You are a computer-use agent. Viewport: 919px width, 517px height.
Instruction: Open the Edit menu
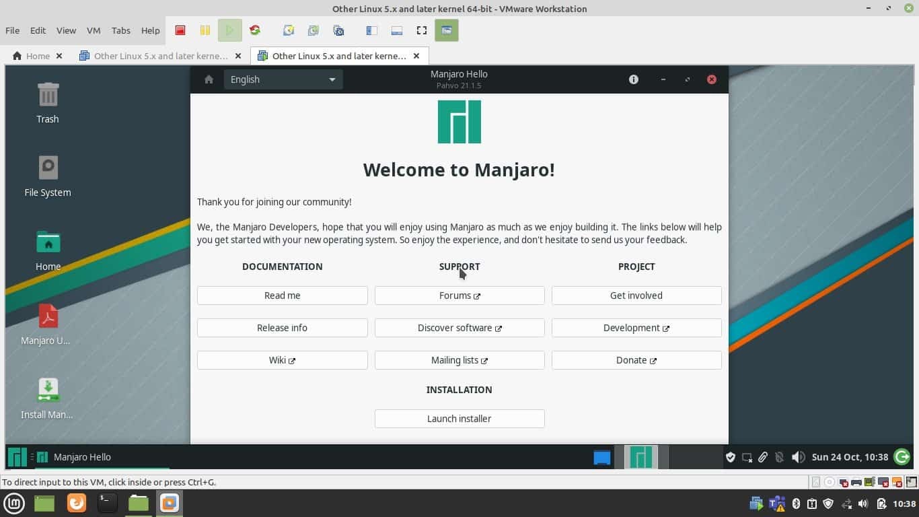click(38, 30)
